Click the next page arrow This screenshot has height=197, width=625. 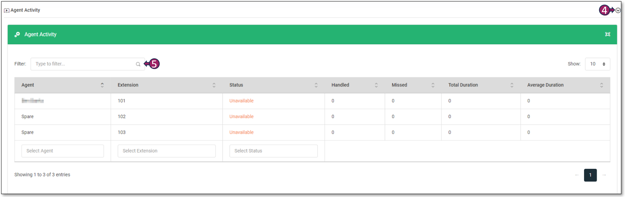(604, 175)
